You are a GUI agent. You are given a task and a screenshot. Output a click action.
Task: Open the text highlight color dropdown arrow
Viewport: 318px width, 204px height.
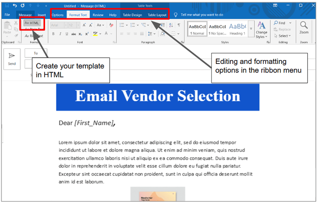[100, 34]
